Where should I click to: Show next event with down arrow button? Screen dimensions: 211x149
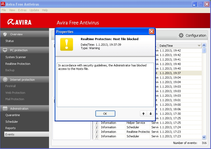(151, 114)
